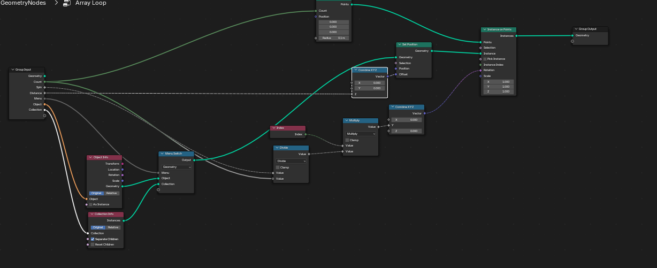Open the Divide operation dropdown
657x268 pixels.
pos(291,160)
